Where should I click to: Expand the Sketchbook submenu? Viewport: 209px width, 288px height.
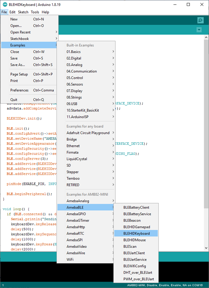point(19,39)
